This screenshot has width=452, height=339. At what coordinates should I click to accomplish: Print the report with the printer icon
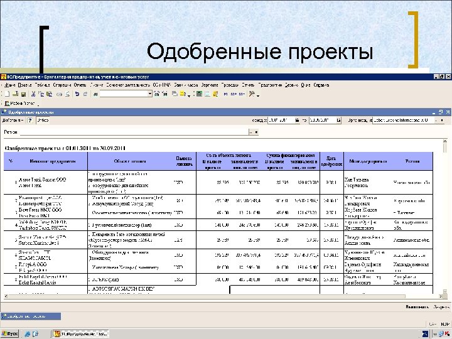(59, 94)
